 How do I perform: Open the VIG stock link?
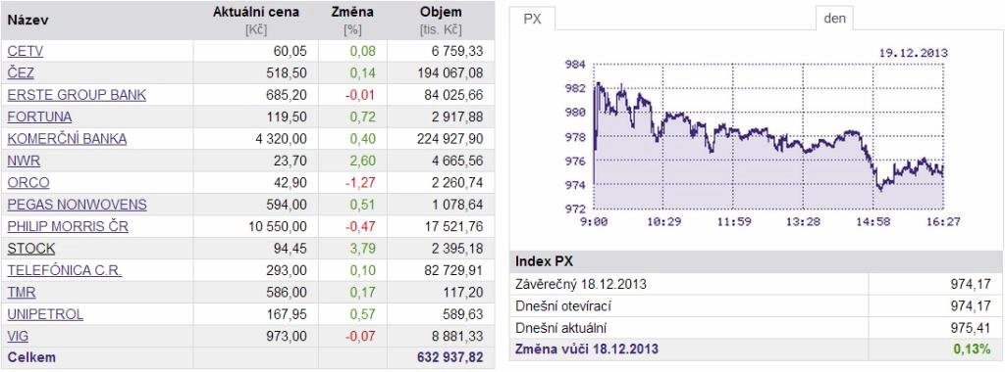pos(18,336)
